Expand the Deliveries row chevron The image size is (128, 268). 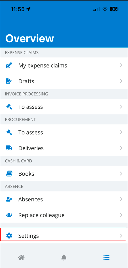point(121,148)
